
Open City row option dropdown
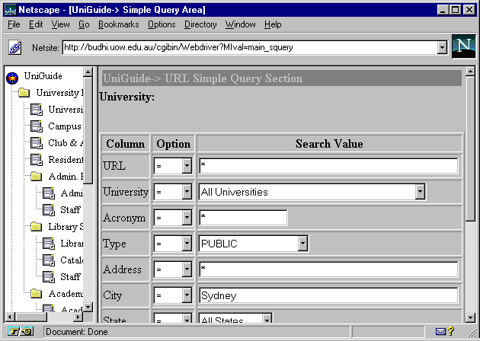(187, 295)
